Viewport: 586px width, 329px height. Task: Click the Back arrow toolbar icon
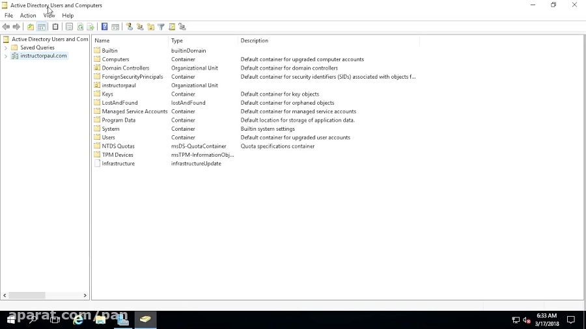pos(6,27)
